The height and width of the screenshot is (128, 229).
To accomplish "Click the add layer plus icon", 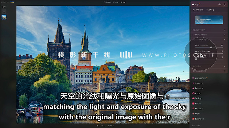I will click(4, 12).
